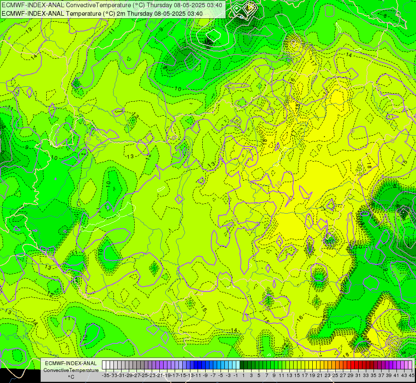Click the '33' value on the legend scale
416x383 pixels.
[366, 375]
